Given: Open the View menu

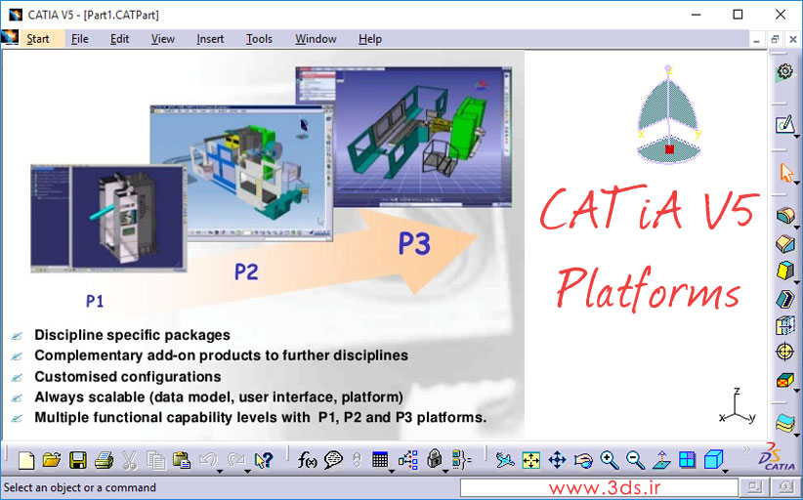Looking at the screenshot, I should (x=163, y=39).
